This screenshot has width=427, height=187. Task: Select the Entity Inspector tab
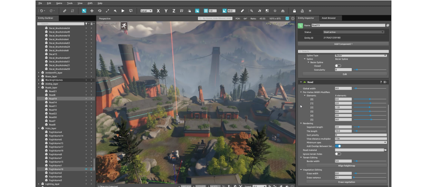tap(306, 18)
